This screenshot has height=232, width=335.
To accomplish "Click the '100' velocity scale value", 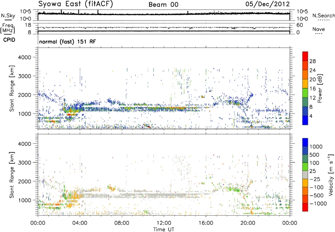I will tap(314, 163).
